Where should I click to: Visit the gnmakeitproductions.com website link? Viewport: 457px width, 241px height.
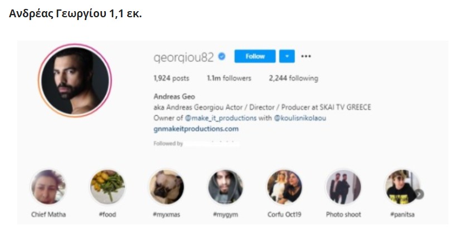(196, 129)
